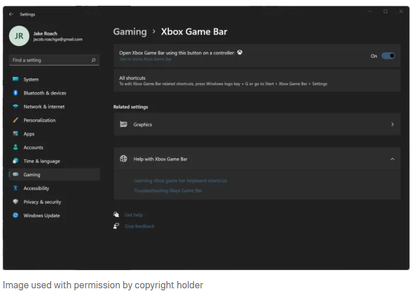Click the Give feedback person icon
Viewport: 418px width, 293px height.
coord(116,226)
